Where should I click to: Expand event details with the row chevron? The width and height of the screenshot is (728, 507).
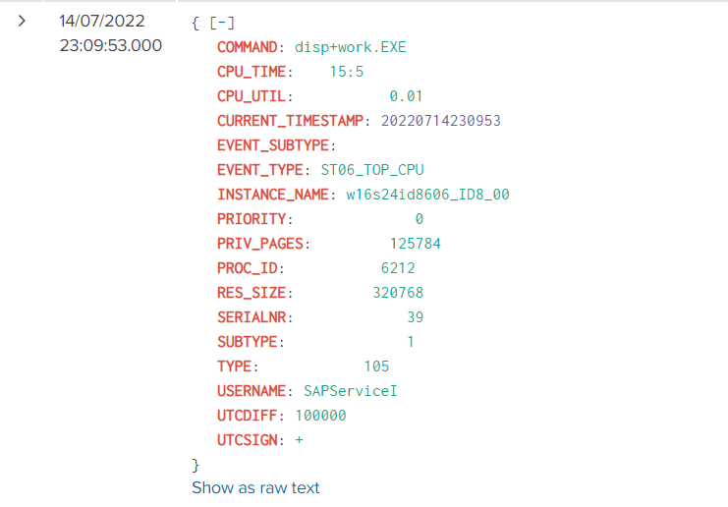[22, 22]
